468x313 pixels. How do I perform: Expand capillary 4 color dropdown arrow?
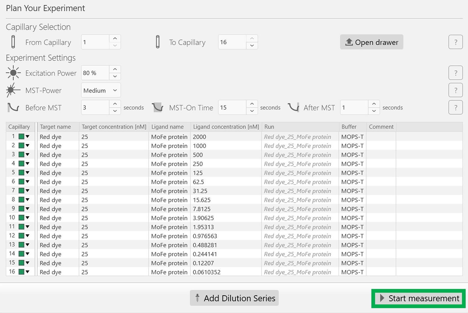(28, 163)
